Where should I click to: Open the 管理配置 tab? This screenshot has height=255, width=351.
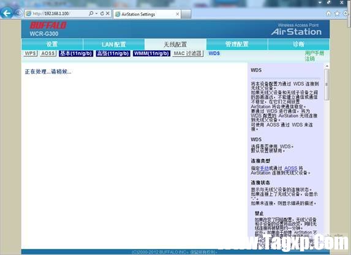coord(237,44)
